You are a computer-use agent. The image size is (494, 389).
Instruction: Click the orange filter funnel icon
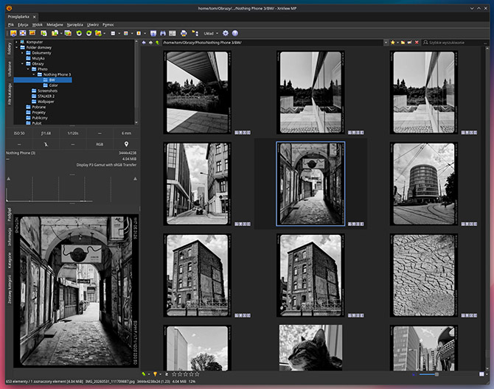pyautogui.click(x=155, y=374)
